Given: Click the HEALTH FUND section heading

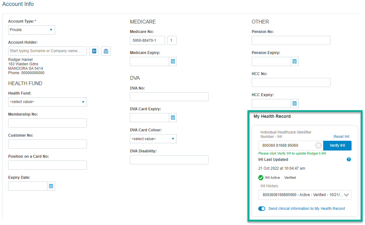Looking at the screenshot, I should tap(25, 84).
